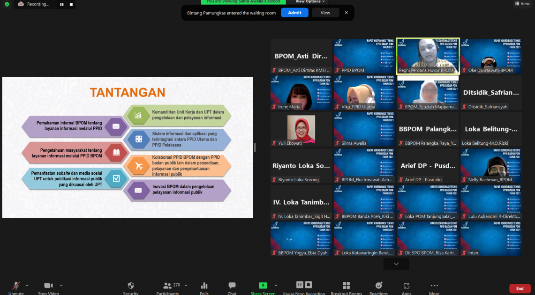Expand audio options arrow next to Unmute
The height and width of the screenshot is (295, 535).
click(x=27, y=285)
